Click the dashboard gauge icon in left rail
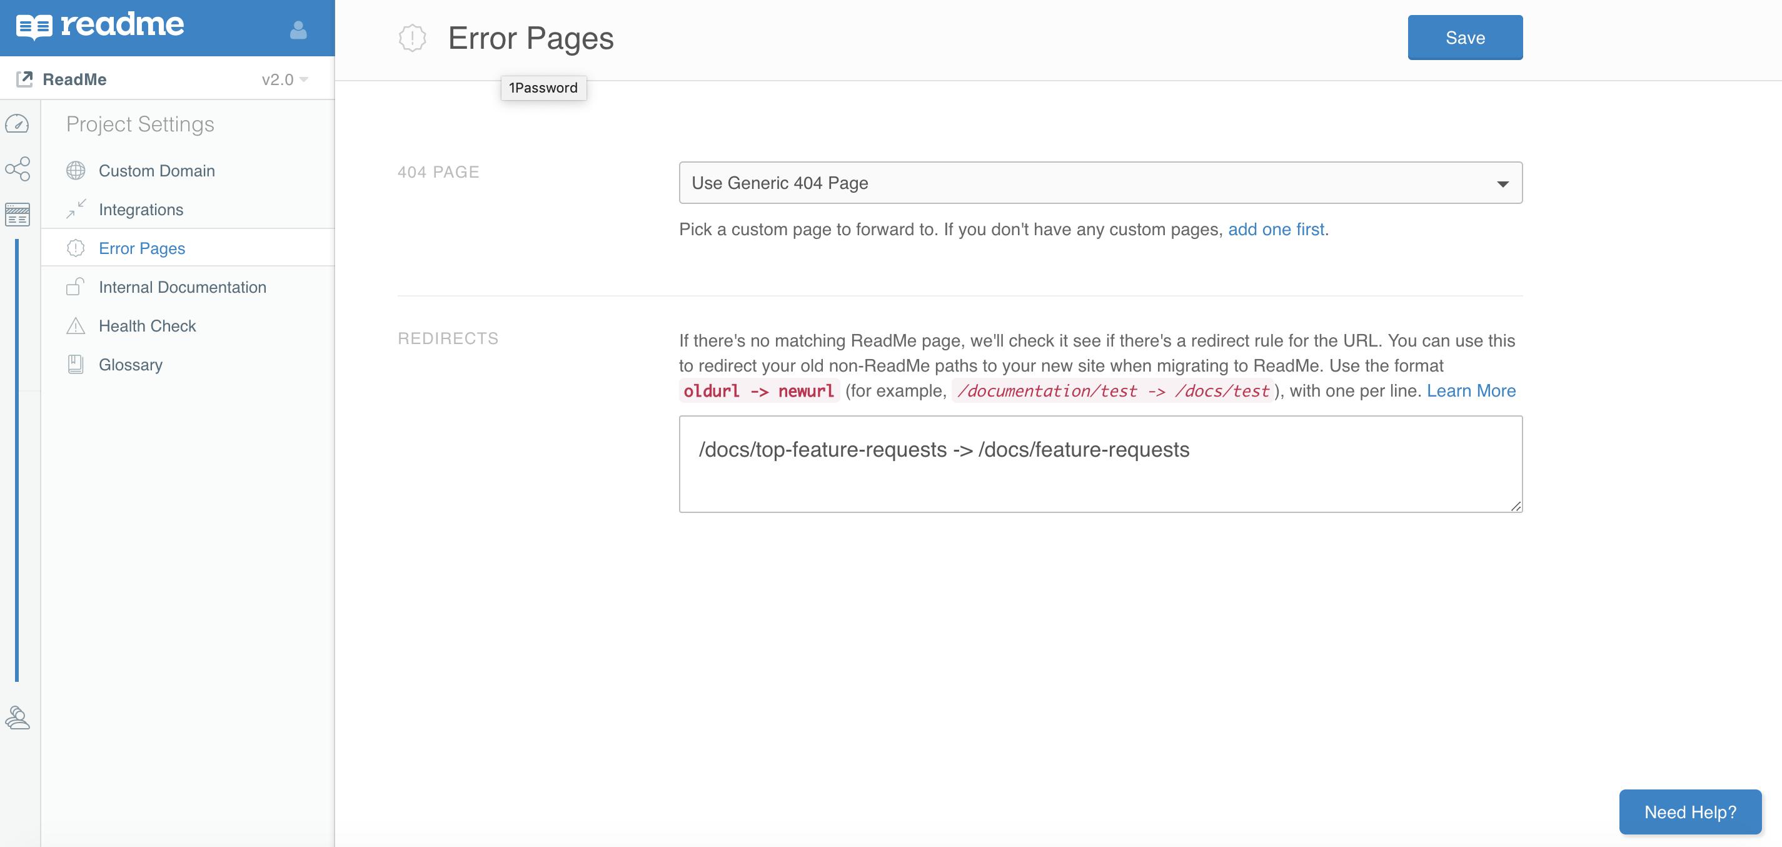The image size is (1782, 847). pyautogui.click(x=18, y=124)
